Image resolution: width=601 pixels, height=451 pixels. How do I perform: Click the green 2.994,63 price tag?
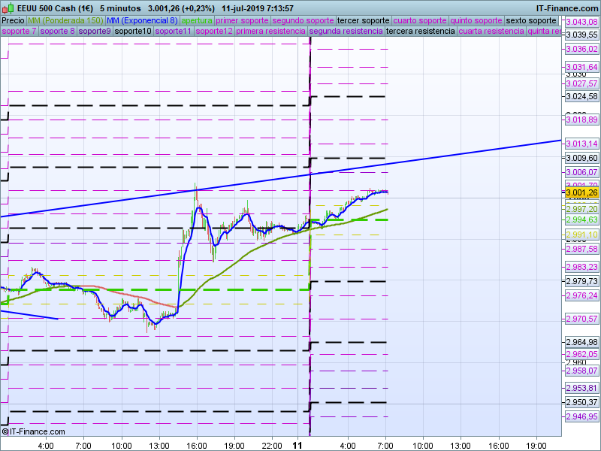[581, 219]
